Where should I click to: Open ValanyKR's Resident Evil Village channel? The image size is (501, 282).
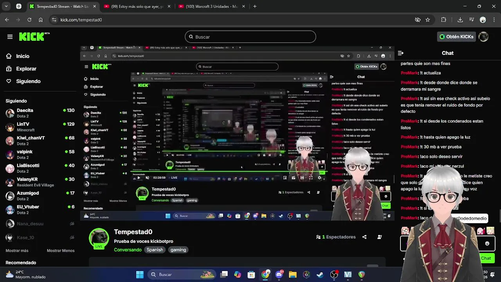pos(40,182)
